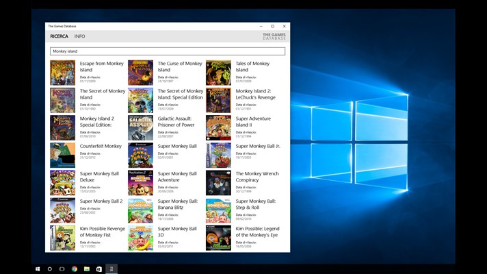Click the title Super Monkey Ball Deluxe
Screen dimensions: 487x274
point(99,177)
